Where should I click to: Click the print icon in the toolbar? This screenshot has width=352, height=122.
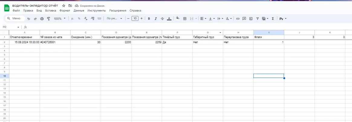[x=42, y=19]
